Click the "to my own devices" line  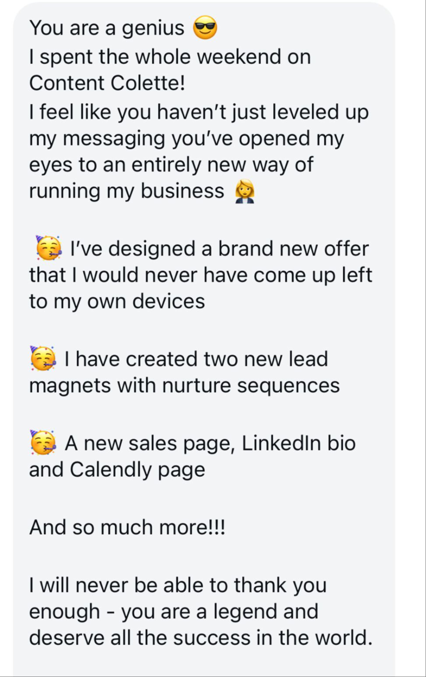point(117,301)
